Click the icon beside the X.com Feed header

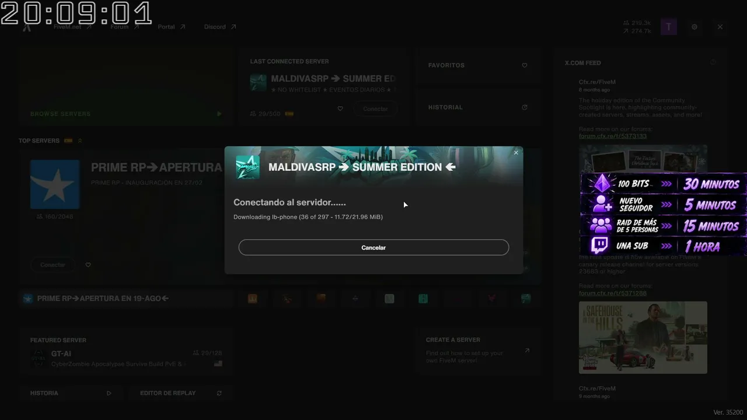click(713, 62)
